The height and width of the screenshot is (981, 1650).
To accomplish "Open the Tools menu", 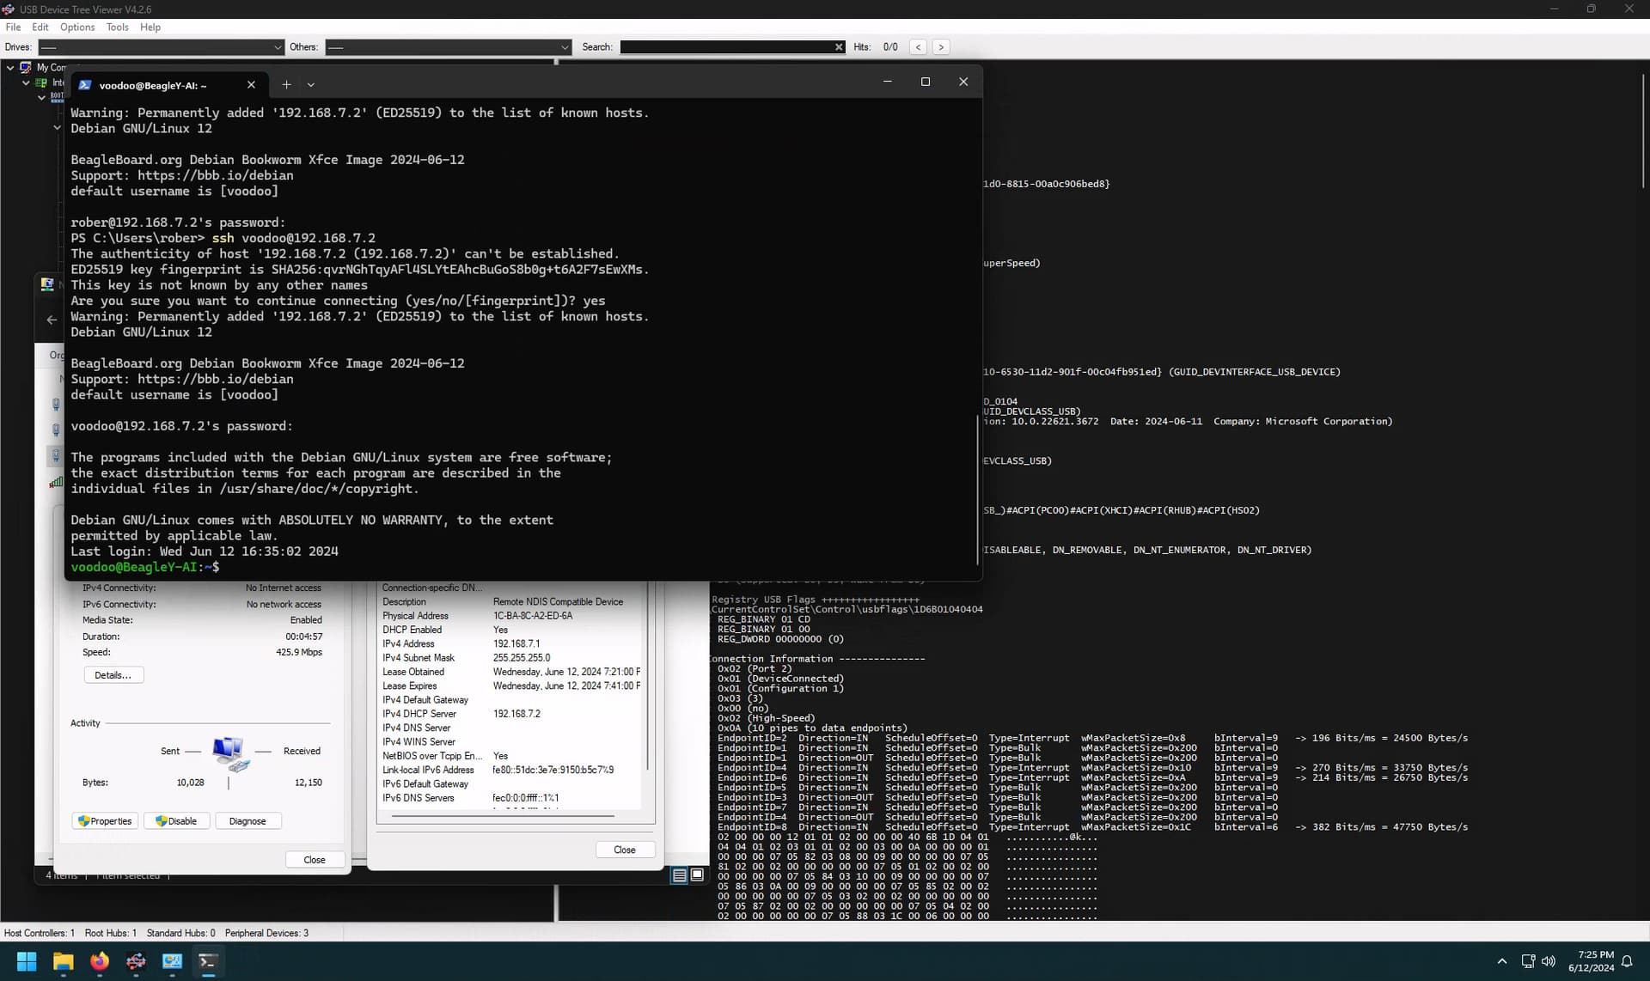I will coord(118,27).
